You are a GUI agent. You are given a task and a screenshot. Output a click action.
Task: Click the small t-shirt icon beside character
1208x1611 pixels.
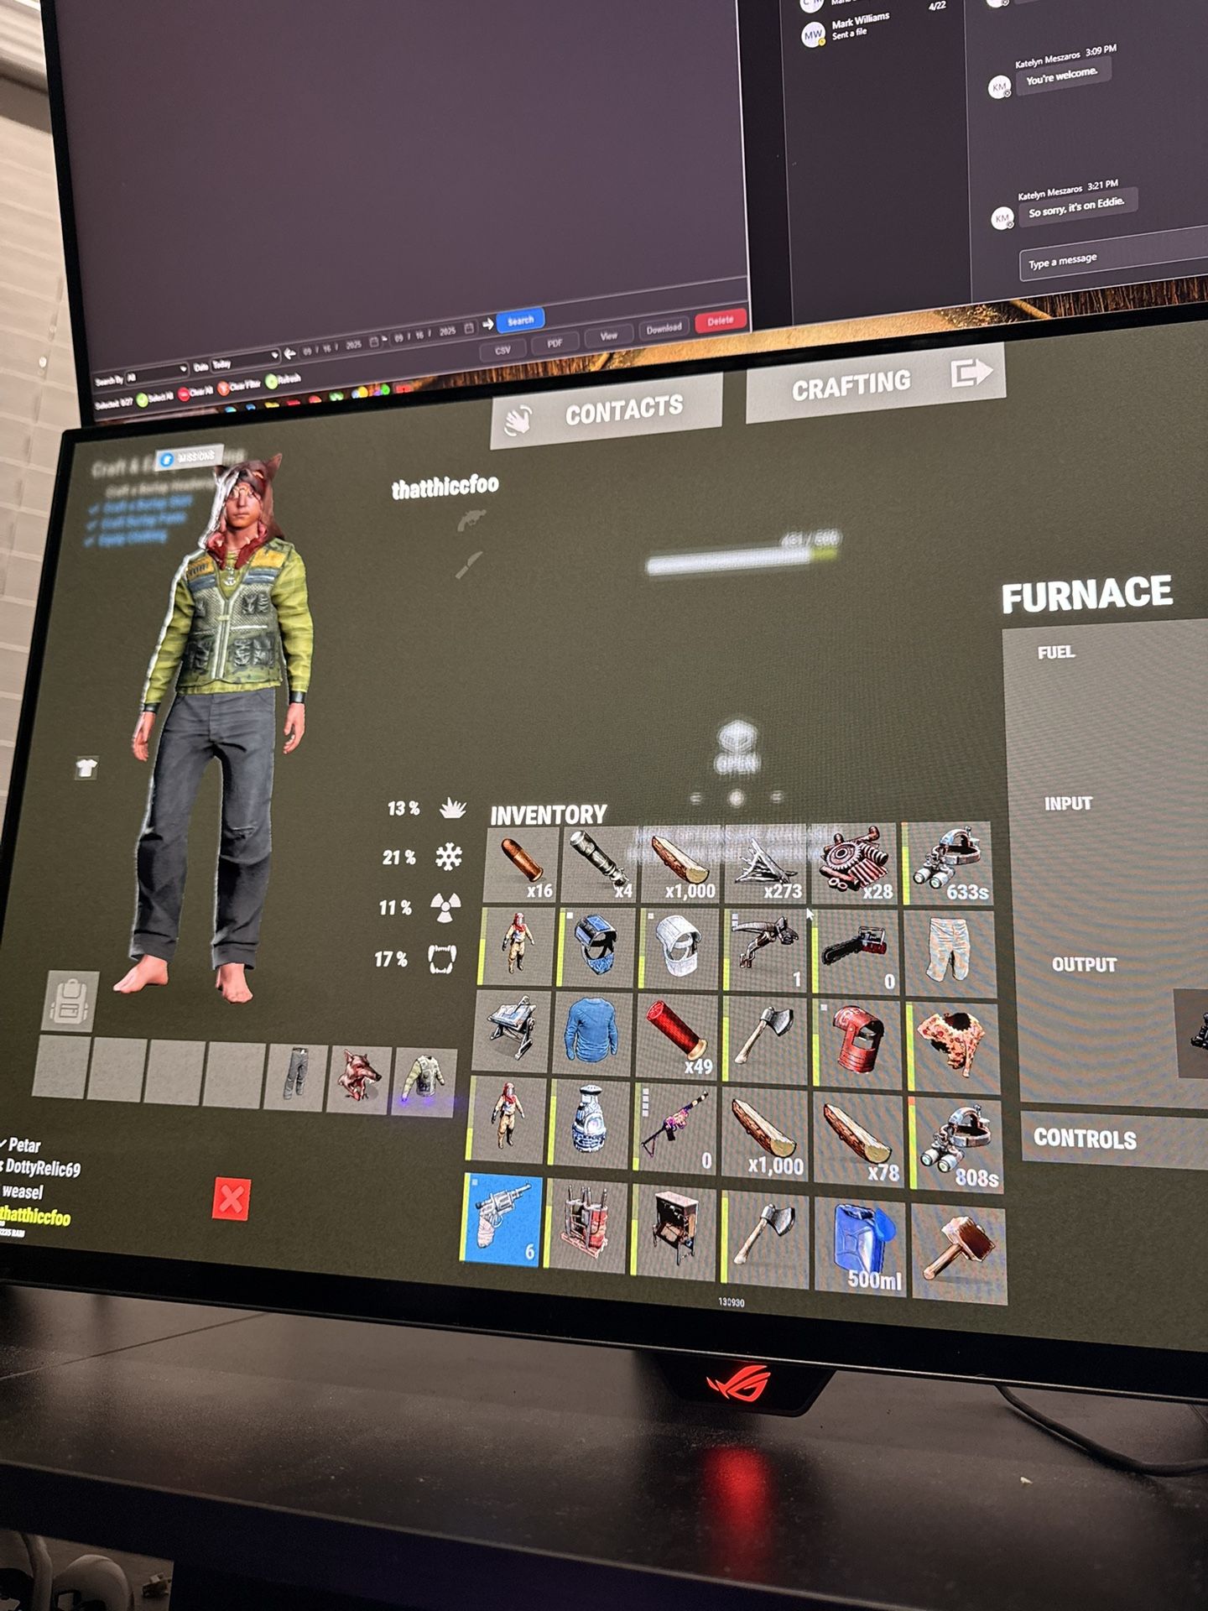86,767
